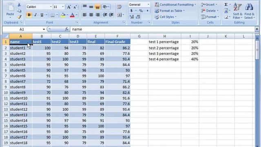Click Insert cells button
The height and width of the screenshot is (147, 261).
(209, 4)
